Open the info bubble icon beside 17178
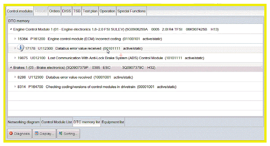The width and height of the screenshot is (270, 146). tap(21, 48)
